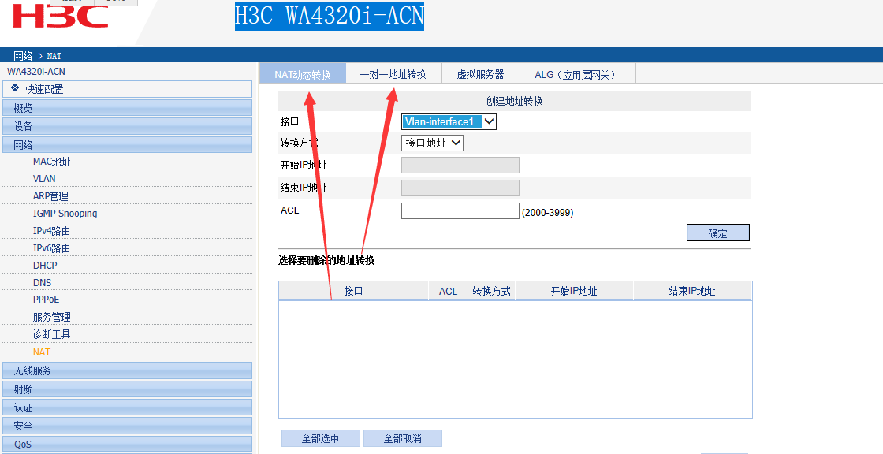Expand the 安全 section
Viewport: 883px width, 454px height.
(127, 426)
